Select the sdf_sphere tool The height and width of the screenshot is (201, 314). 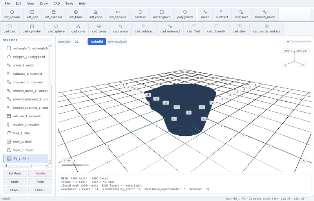point(12,14)
